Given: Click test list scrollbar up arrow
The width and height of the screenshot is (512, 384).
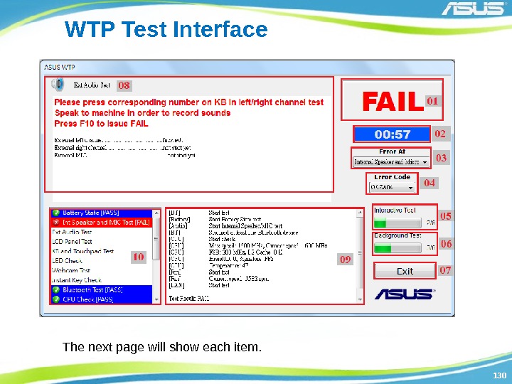Looking at the screenshot, I should pos(156,213).
